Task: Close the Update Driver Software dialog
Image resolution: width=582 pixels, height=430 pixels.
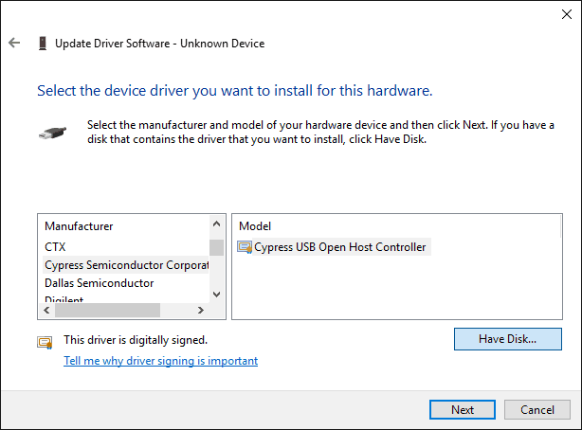Action: point(567,14)
